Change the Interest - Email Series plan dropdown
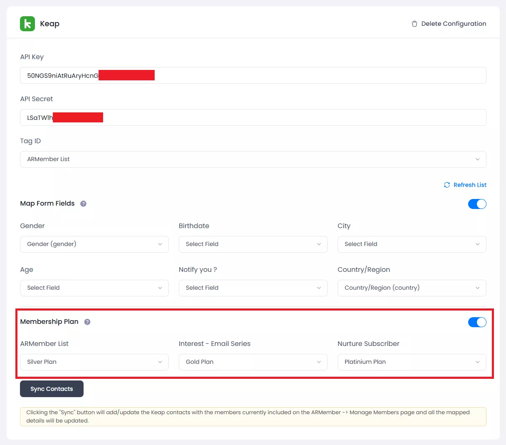Viewport: 506px width, 445px height. pos(253,362)
